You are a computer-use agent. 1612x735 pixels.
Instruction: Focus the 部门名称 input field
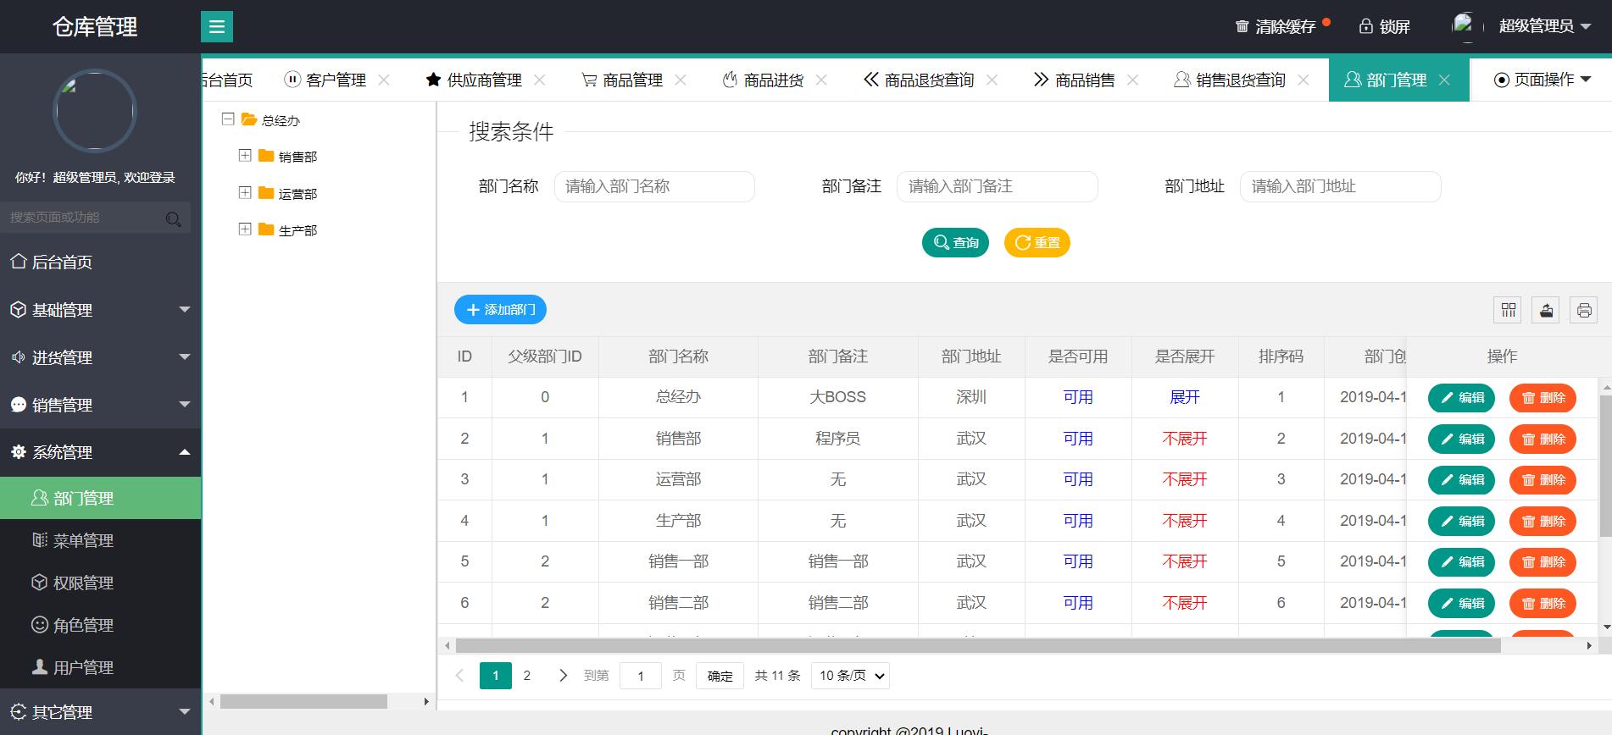(654, 186)
